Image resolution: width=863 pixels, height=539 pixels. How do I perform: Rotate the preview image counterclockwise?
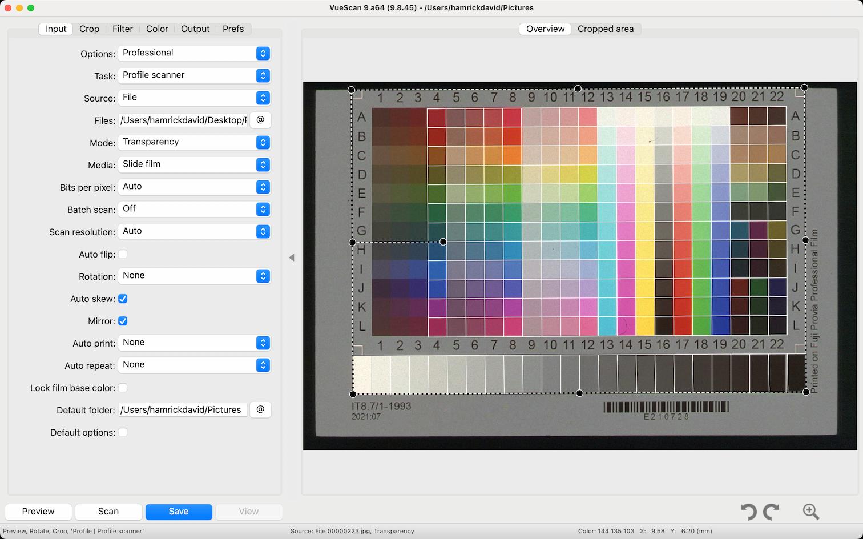tap(749, 512)
